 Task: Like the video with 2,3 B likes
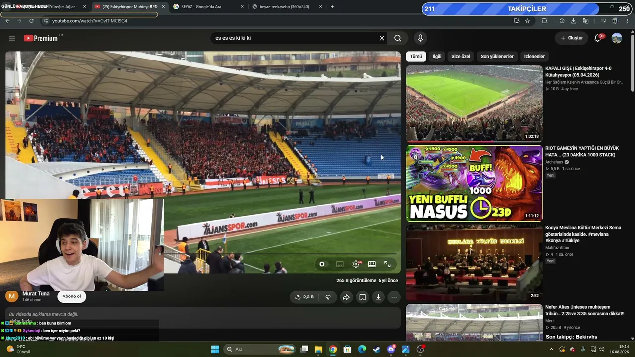coord(304,297)
